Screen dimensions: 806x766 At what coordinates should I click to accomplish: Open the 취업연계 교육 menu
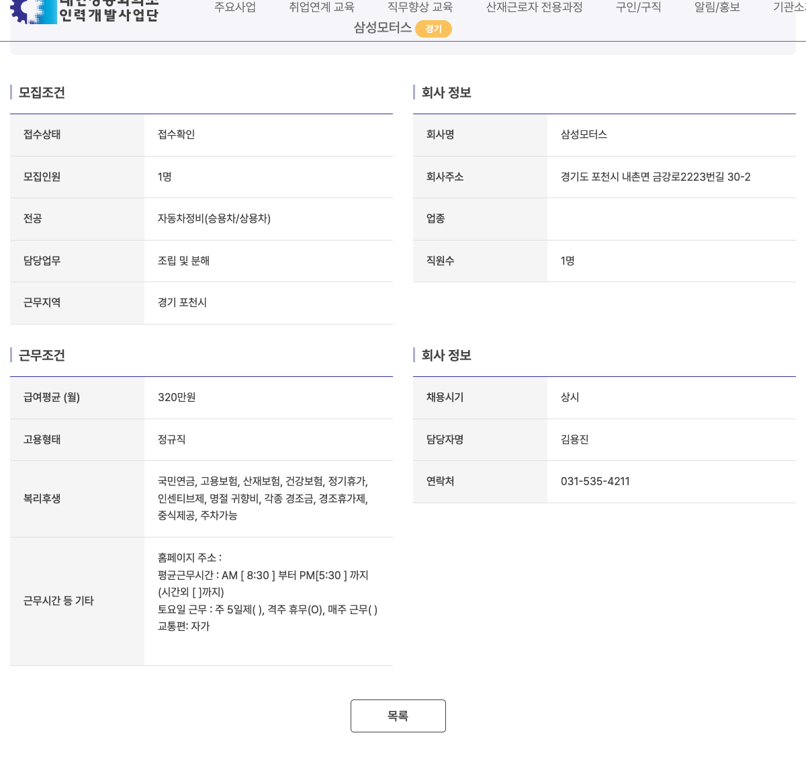tap(322, 7)
